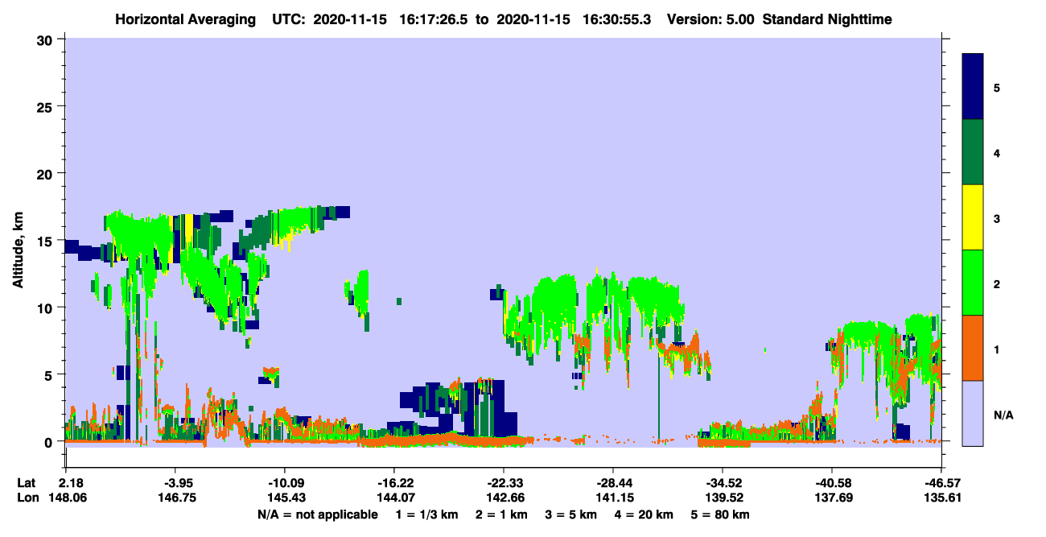Click latitude value -46.57
The width and height of the screenshot is (1046, 537).
coord(941,483)
